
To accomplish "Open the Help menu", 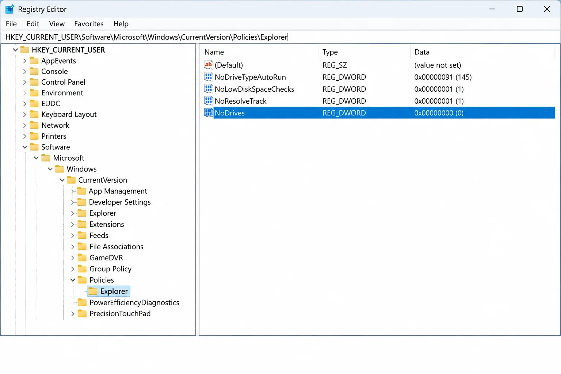I will tap(121, 24).
